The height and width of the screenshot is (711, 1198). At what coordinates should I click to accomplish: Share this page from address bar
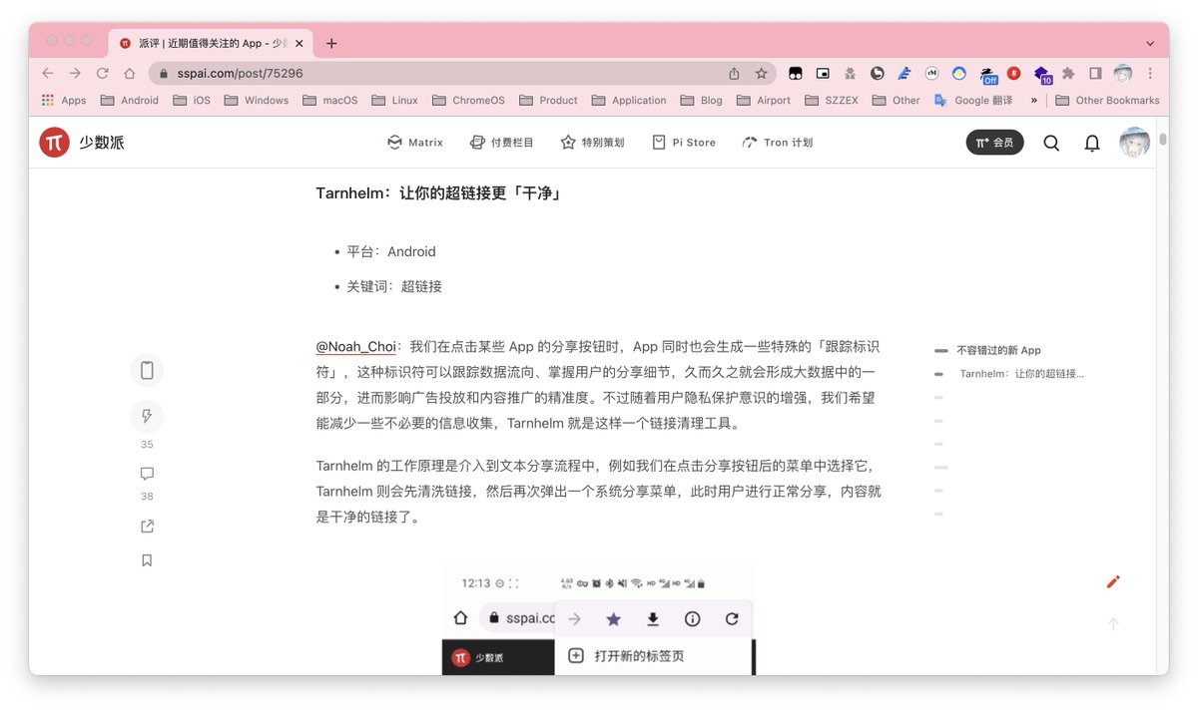(734, 73)
